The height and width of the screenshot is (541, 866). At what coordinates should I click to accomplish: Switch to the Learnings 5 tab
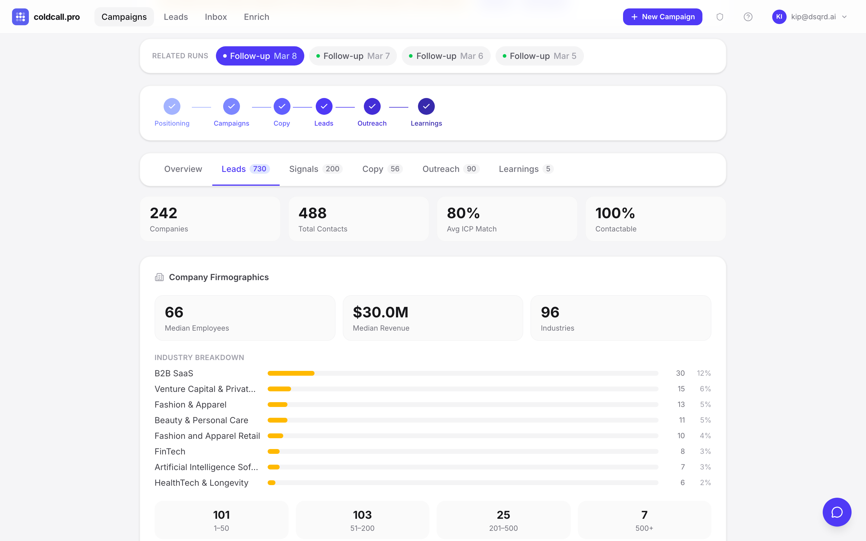click(x=526, y=169)
